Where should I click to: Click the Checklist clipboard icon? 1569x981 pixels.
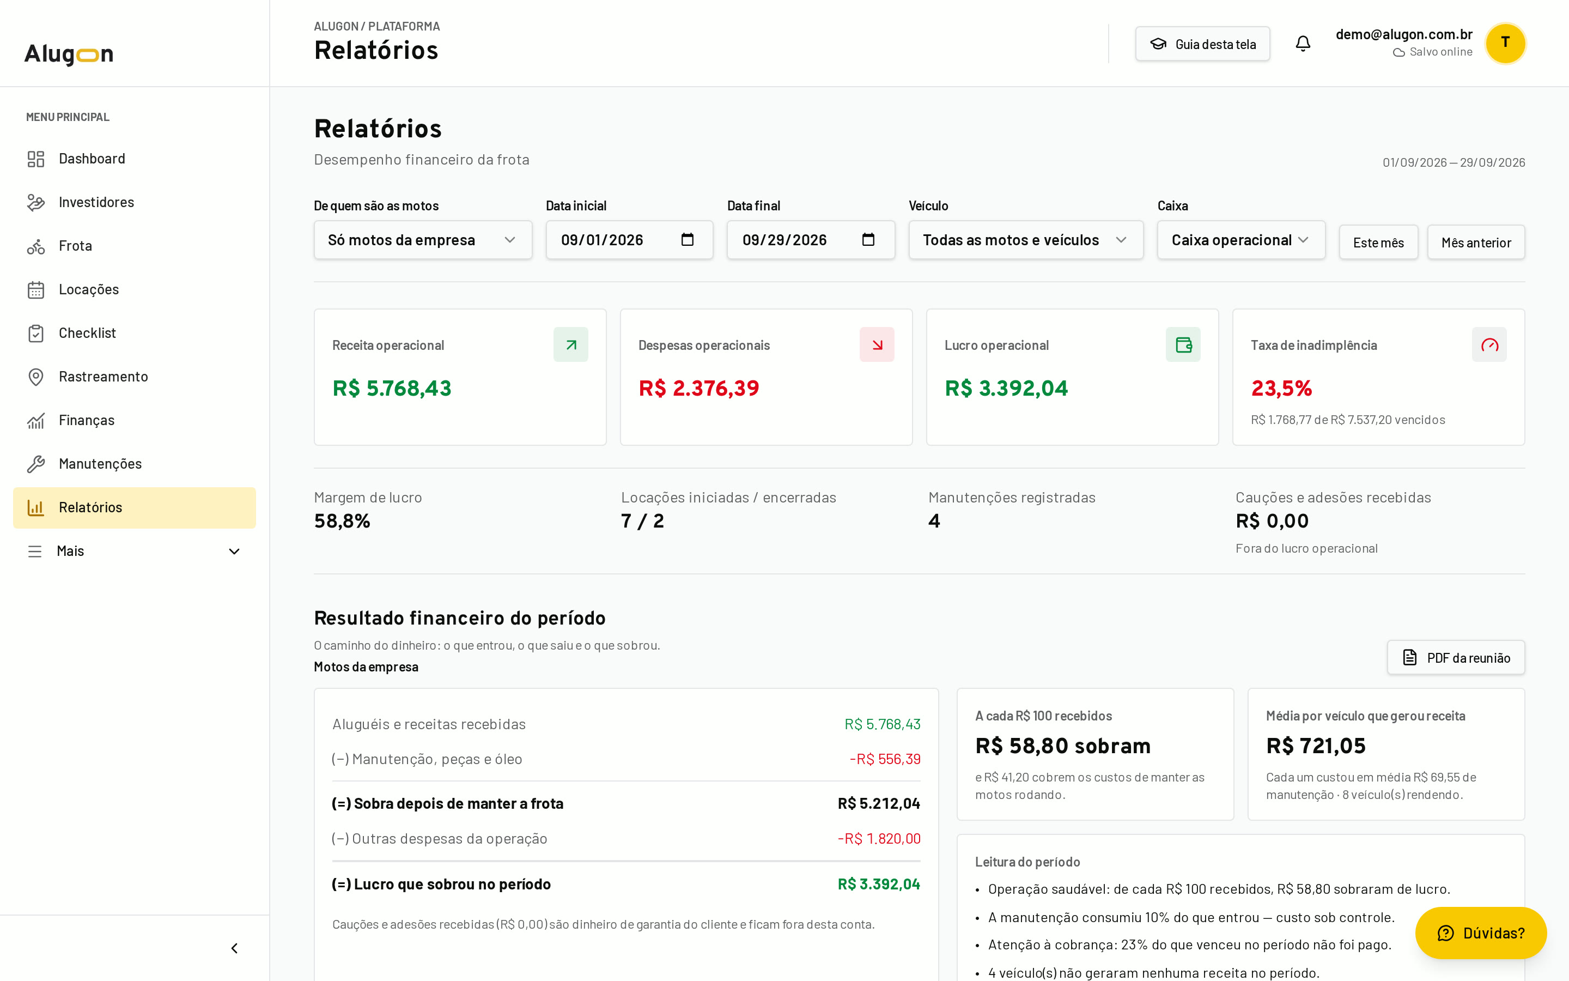(x=35, y=334)
